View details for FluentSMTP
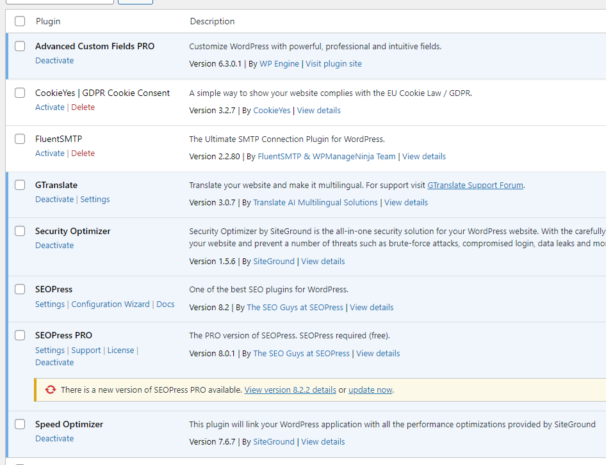This screenshot has height=465, width=606. tap(424, 156)
